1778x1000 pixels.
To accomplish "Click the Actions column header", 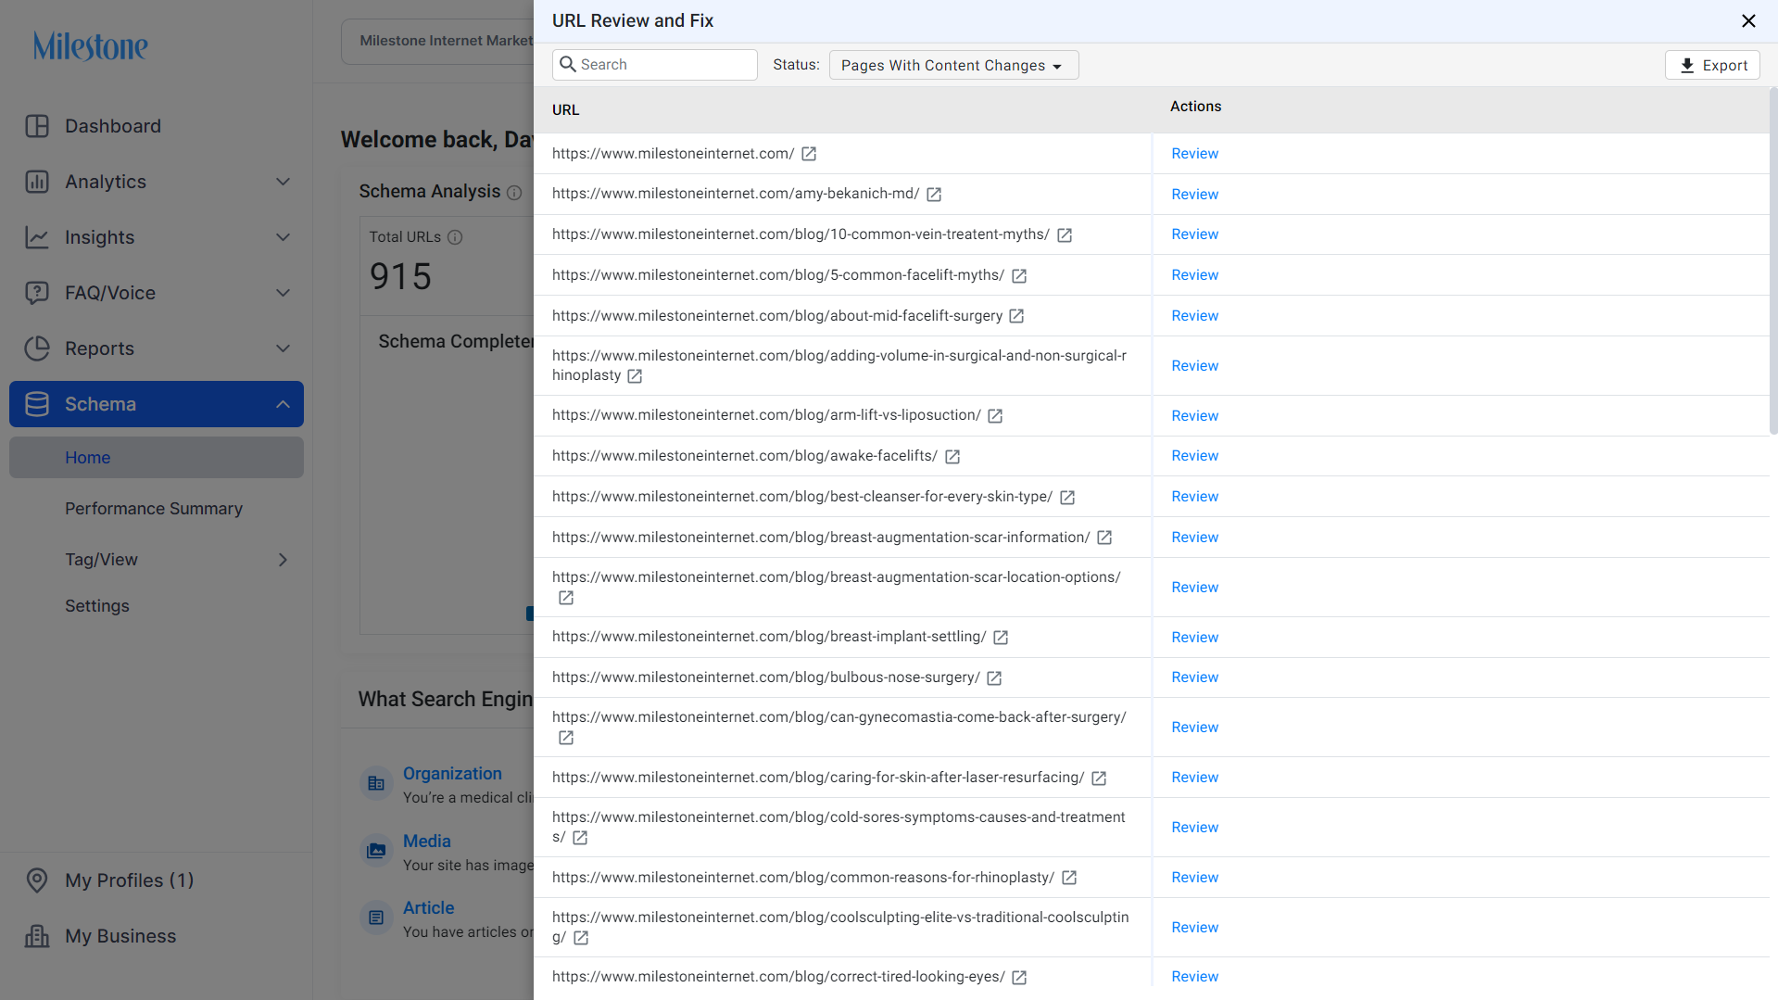I will point(1195,107).
